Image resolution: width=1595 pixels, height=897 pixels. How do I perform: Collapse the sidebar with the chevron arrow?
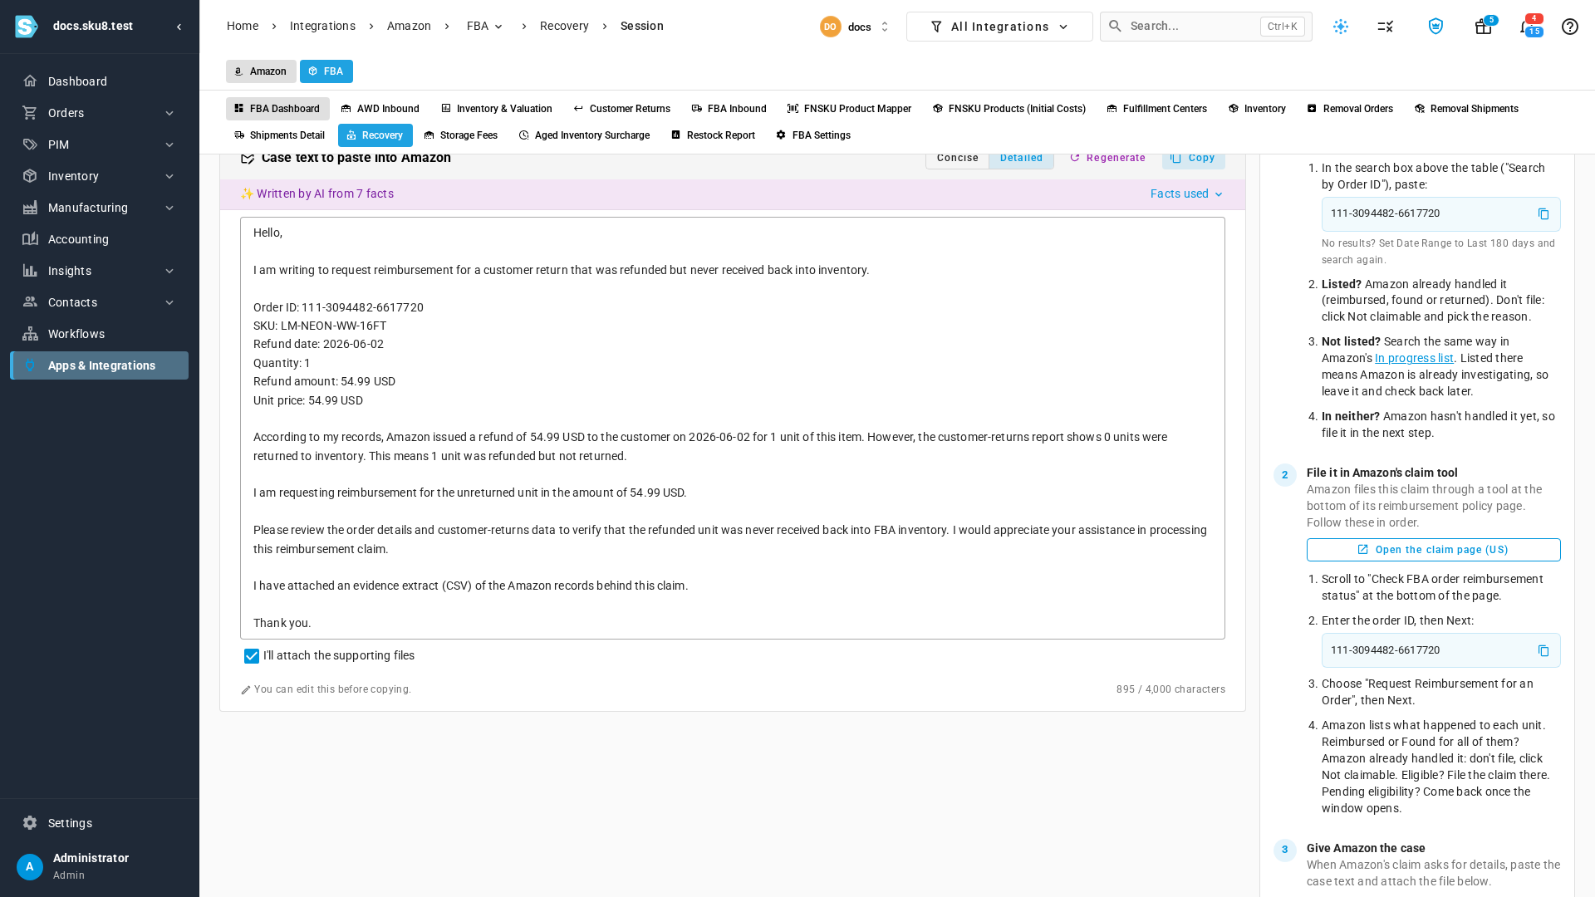click(179, 27)
